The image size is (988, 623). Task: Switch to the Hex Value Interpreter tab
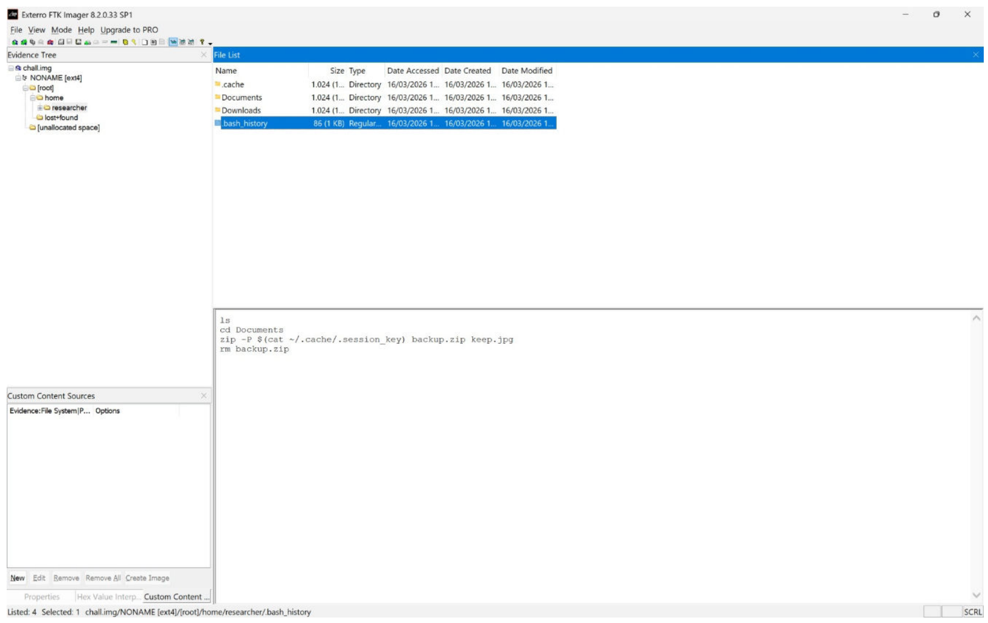click(x=108, y=597)
